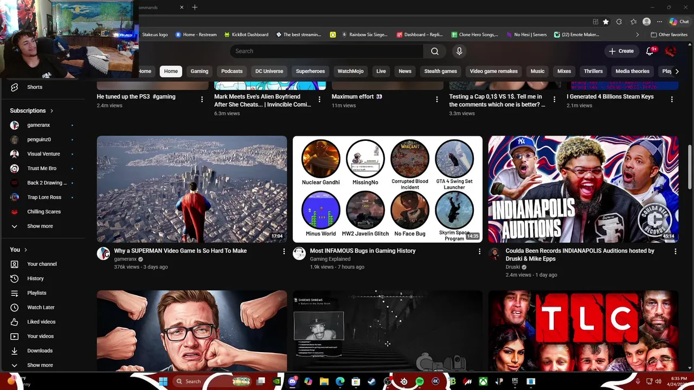The image size is (694, 390).
Task: Open Visual Venture subscription
Action: pyautogui.click(x=43, y=154)
